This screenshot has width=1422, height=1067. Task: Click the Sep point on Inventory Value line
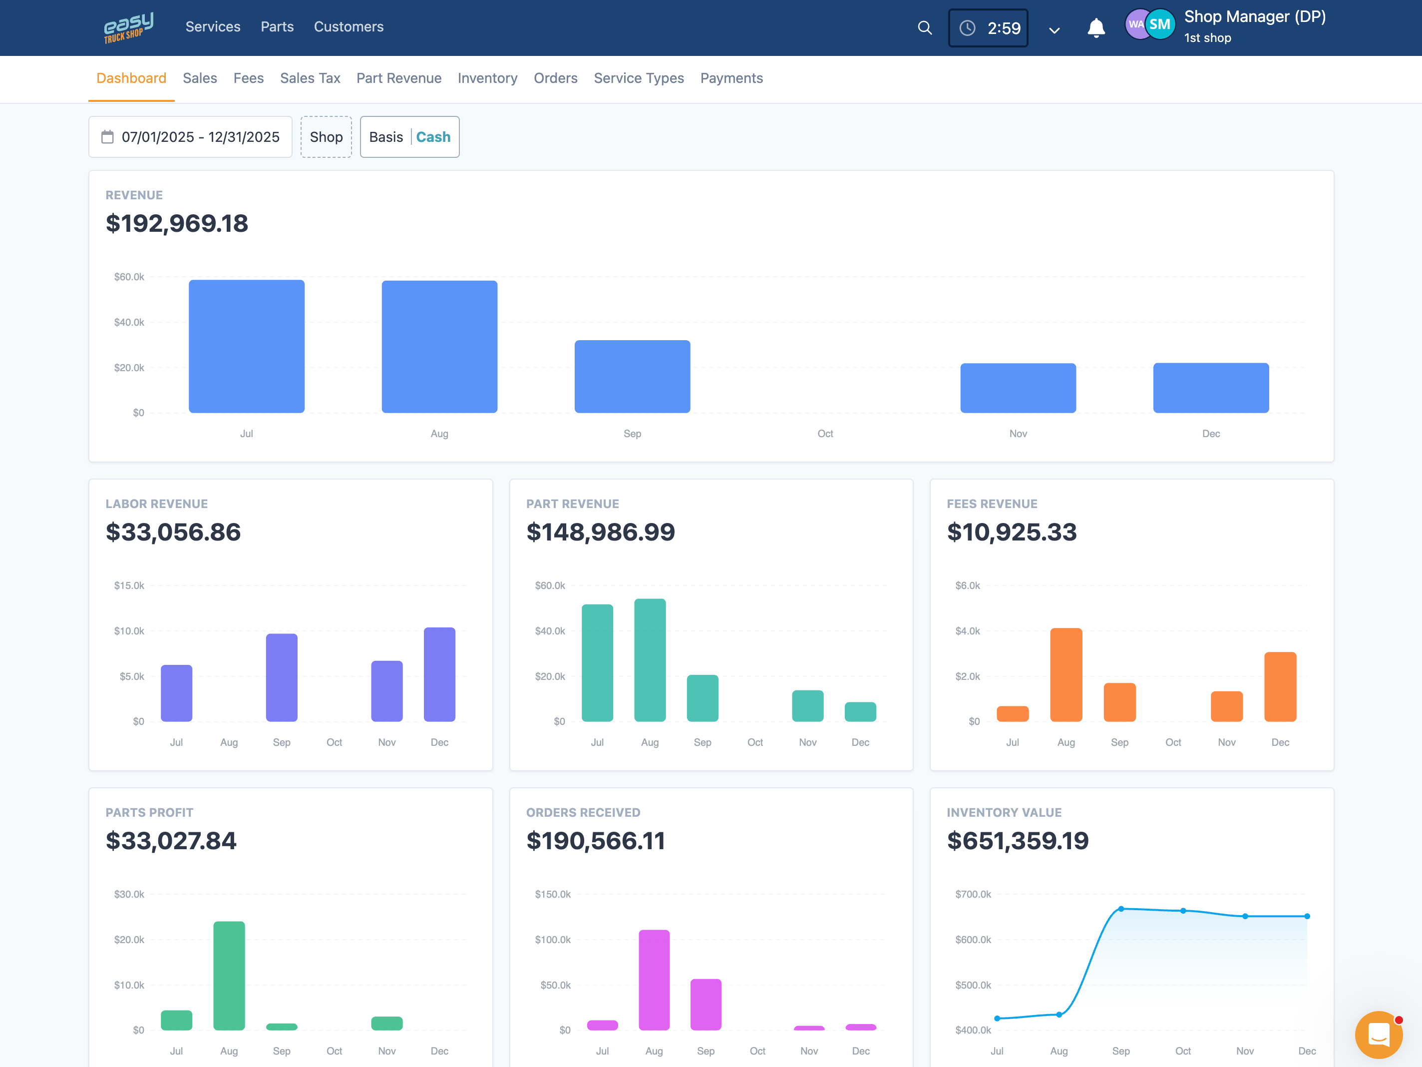click(1120, 909)
